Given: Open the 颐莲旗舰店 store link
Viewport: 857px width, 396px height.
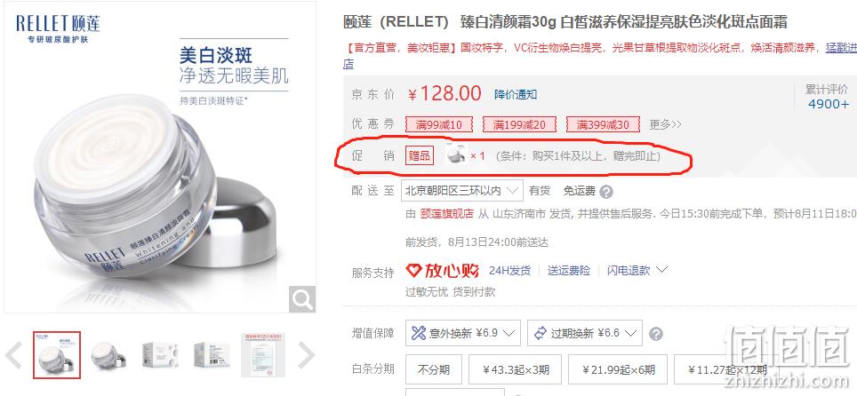Looking at the screenshot, I should (x=446, y=214).
